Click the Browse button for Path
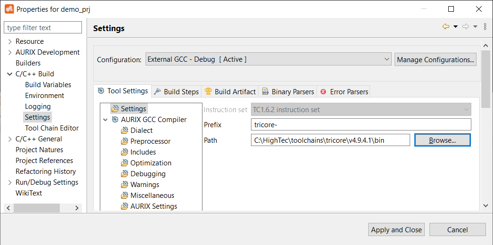Screen dimensions: 493x245 (x=442, y=140)
